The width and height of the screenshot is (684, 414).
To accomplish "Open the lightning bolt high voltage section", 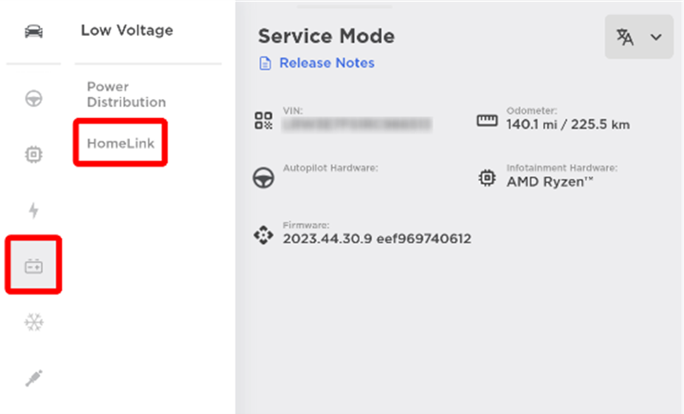I will [33, 210].
